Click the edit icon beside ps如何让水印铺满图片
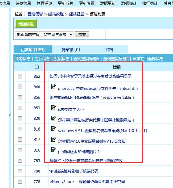Screen dimensions: 173x188 [53, 150]
